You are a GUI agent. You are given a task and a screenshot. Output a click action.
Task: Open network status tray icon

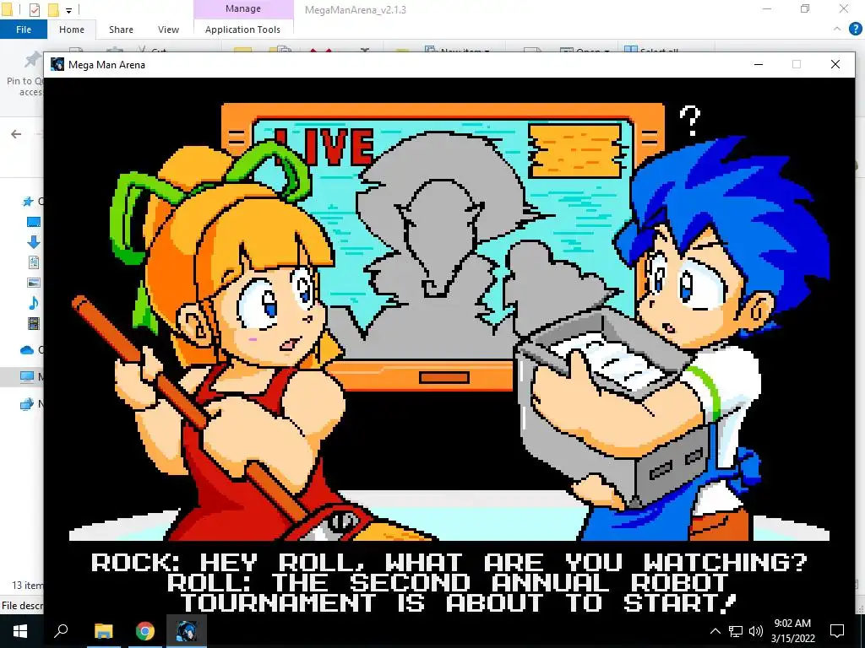pyautogui.click(x=736, y=631)
